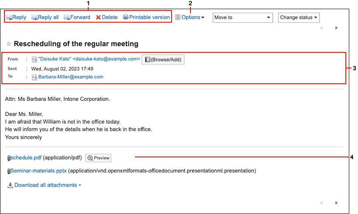Click the Browse/Add button

coord(163,59)
